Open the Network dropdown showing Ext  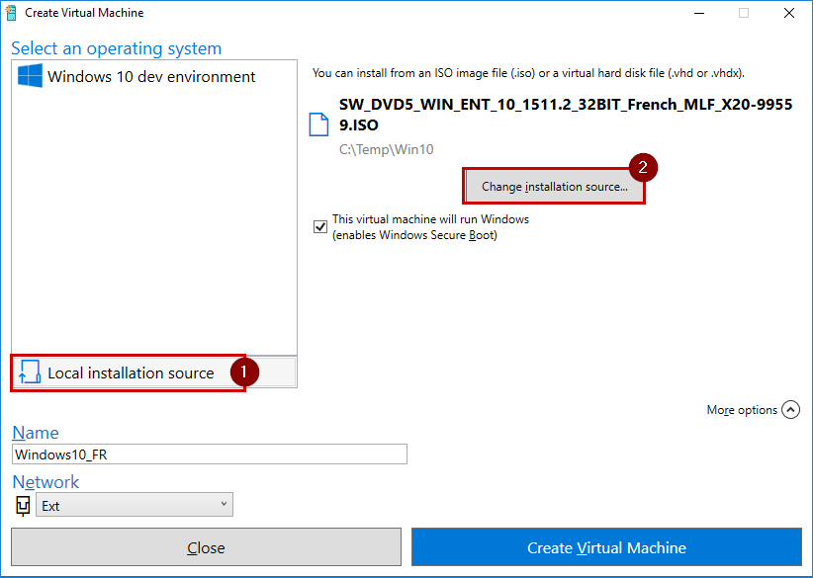pos(135,505)
